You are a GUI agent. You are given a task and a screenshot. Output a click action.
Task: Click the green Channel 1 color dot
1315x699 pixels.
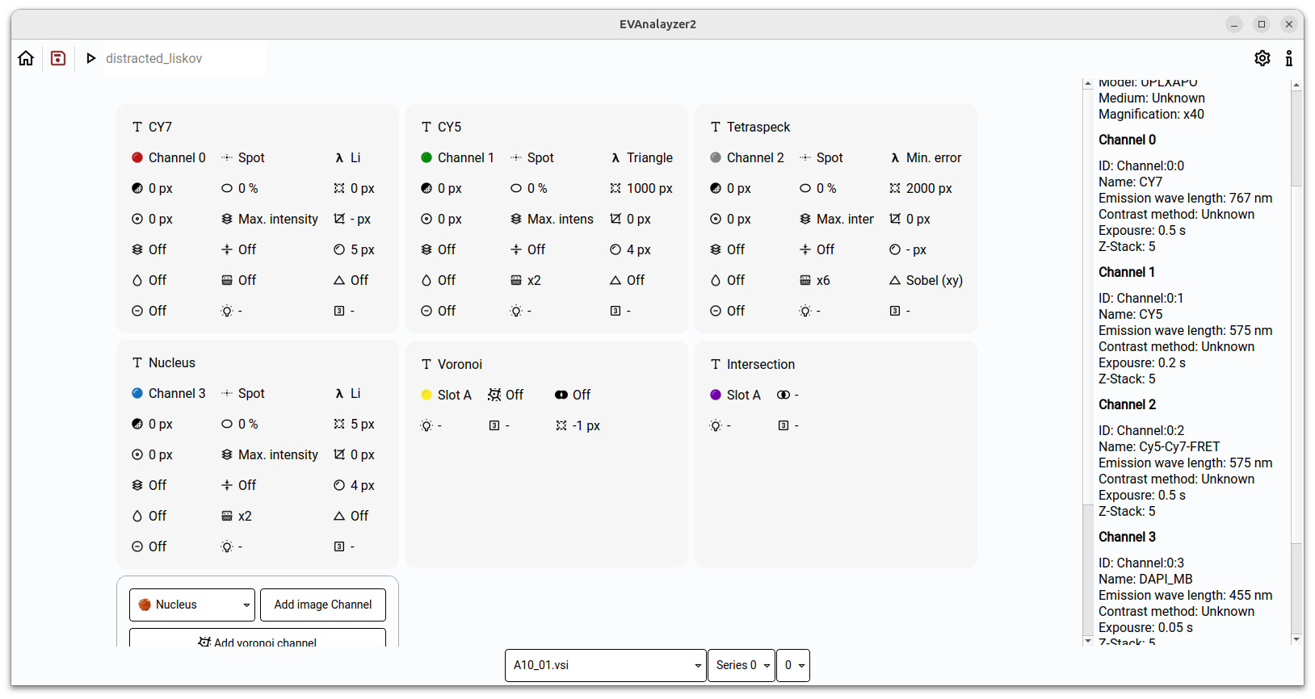click(x=426, y=157)
